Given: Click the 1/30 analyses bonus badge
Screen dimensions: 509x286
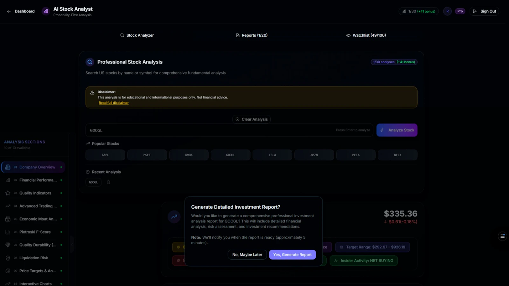Looking at the screenshot, I should tap(394, 62).
